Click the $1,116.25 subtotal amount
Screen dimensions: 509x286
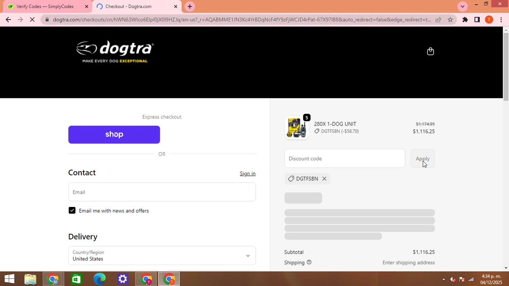point(424,252)
